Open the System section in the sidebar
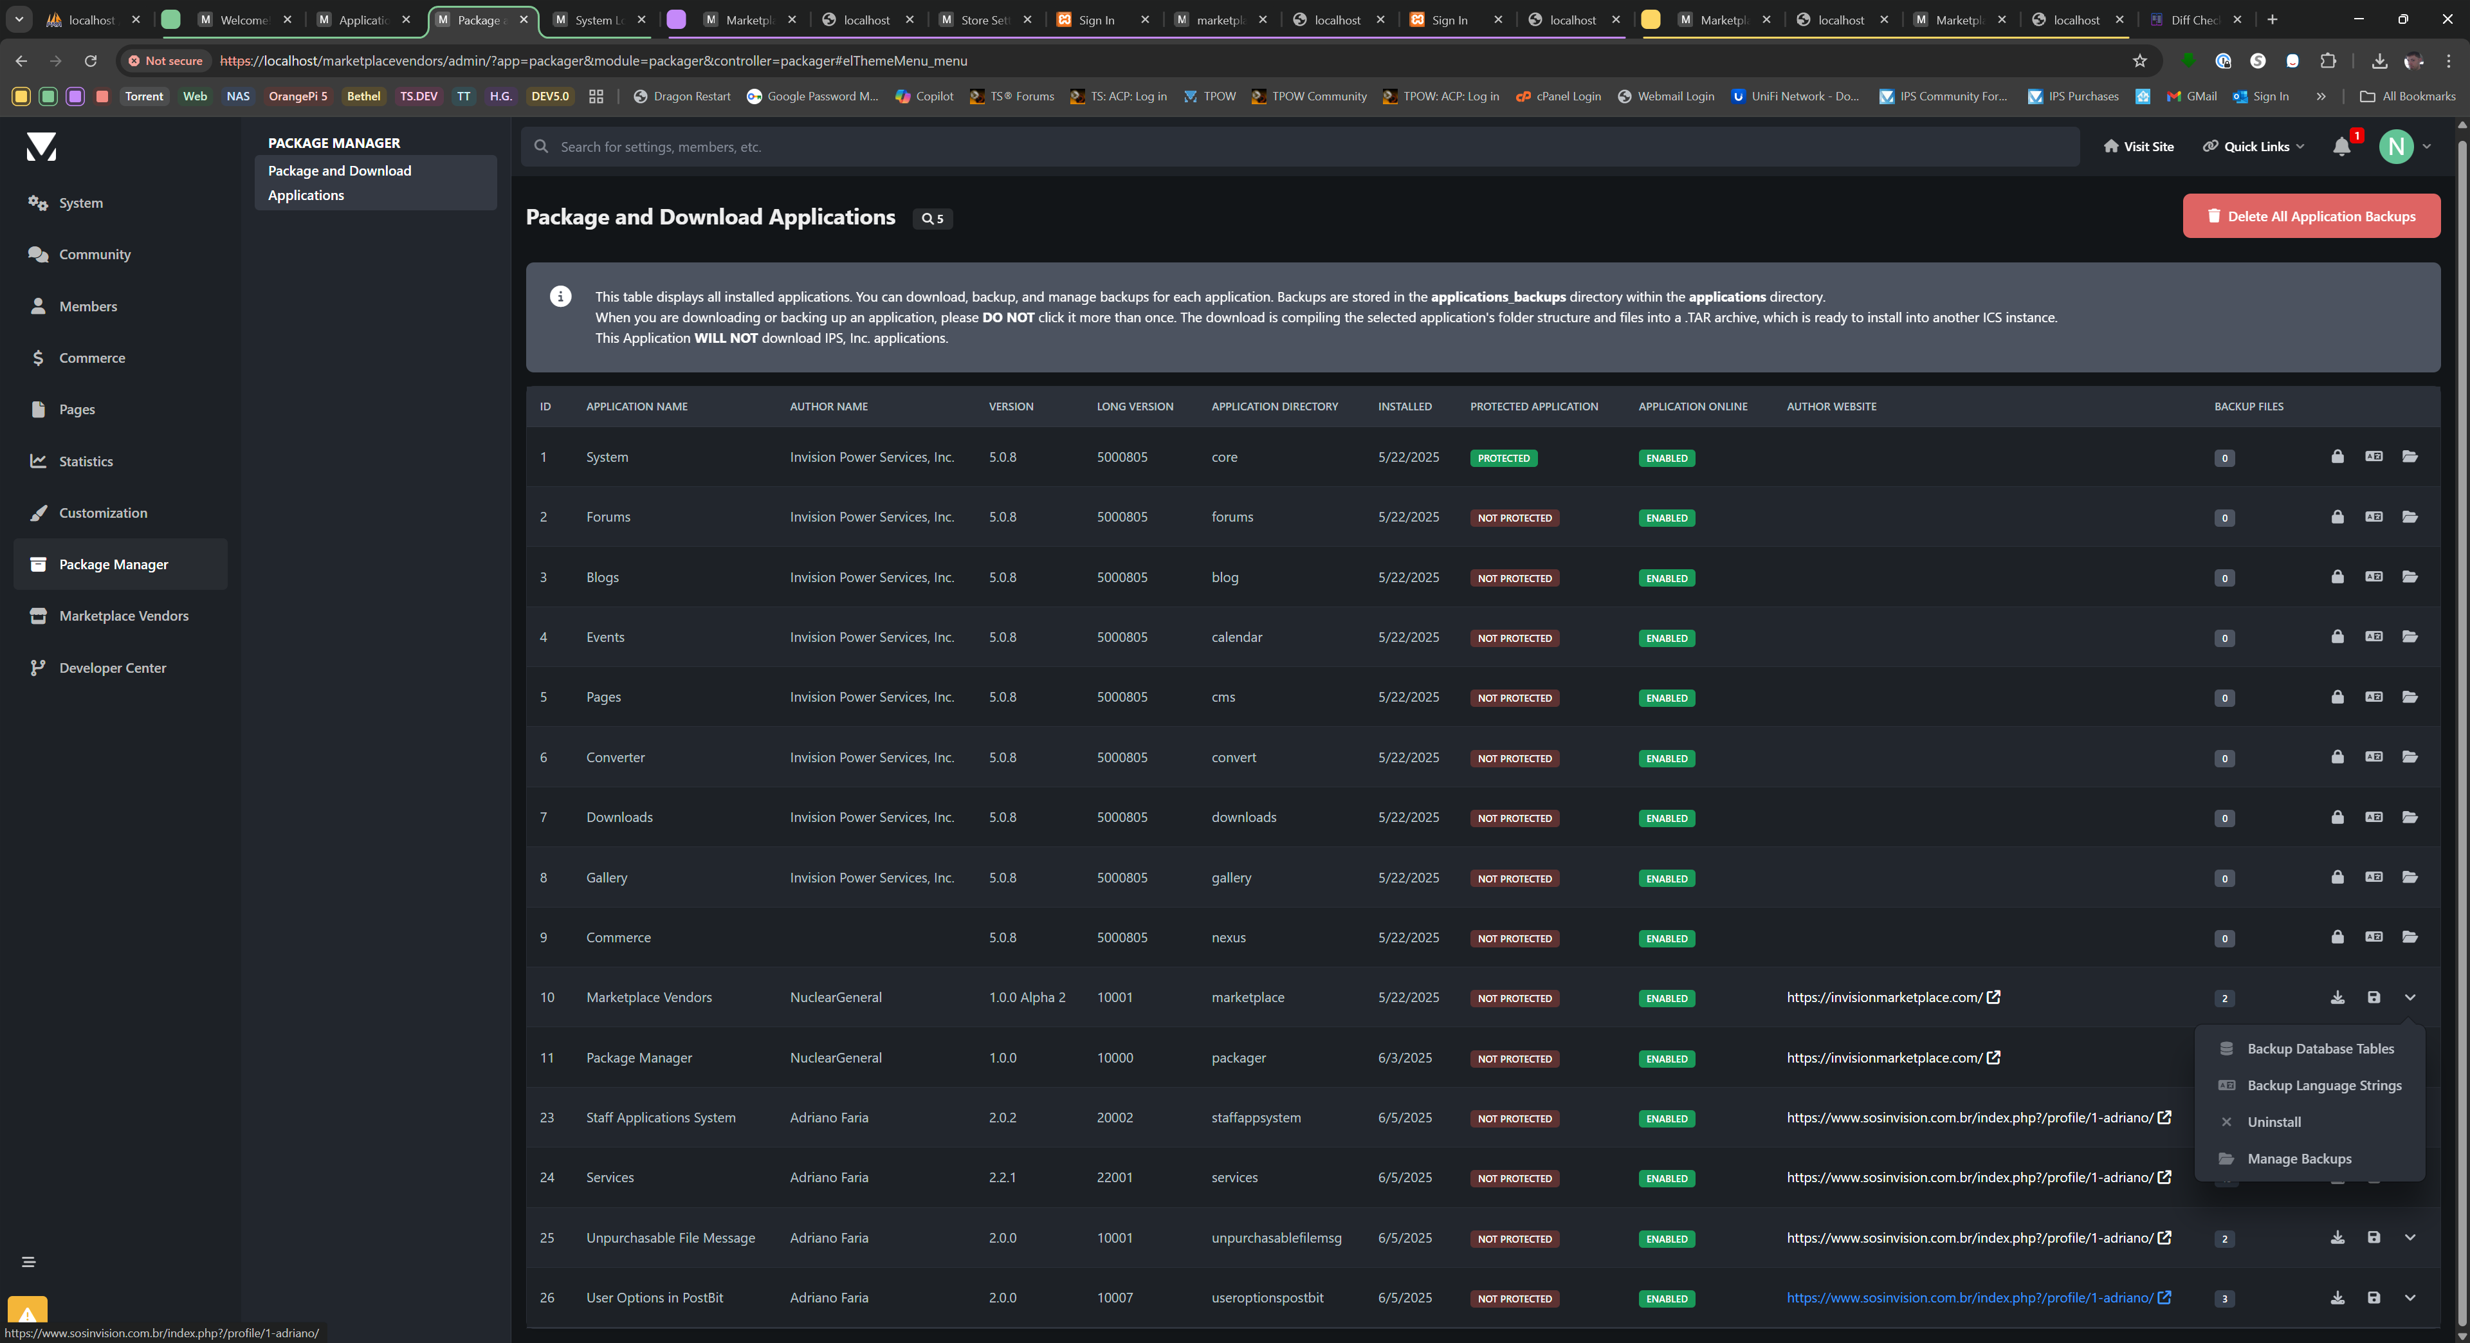 point(120,203)
